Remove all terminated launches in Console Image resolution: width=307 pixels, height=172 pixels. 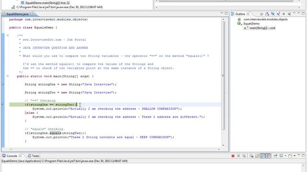(x=244, y=156)
